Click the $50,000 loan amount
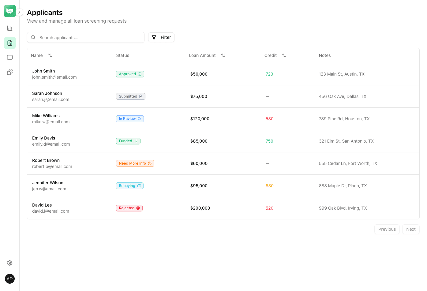 (x=199, y=74)
